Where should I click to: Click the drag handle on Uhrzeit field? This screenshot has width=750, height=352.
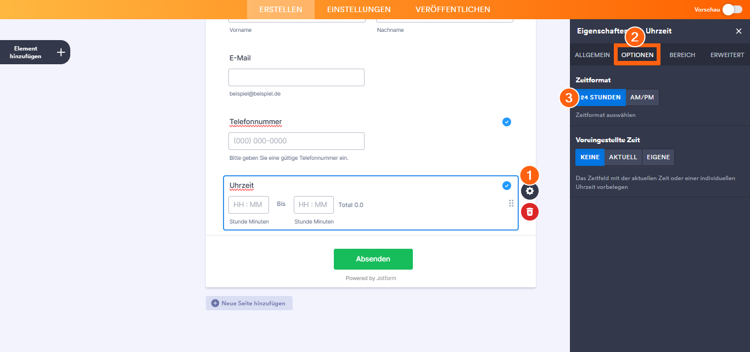tap(511, 203)
